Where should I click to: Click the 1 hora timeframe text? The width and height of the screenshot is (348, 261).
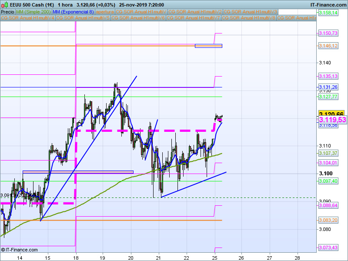[66, 5]
